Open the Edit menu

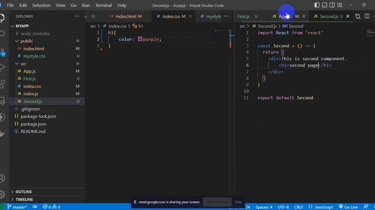pos(23,5)
